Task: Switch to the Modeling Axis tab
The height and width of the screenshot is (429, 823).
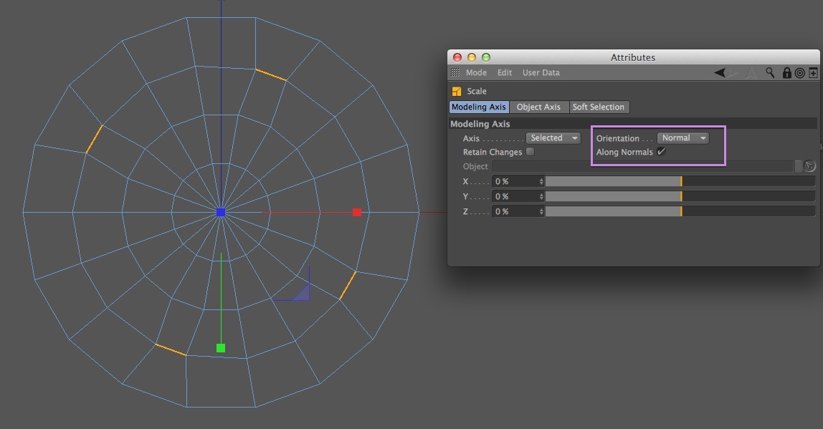Action: (479, 107)
